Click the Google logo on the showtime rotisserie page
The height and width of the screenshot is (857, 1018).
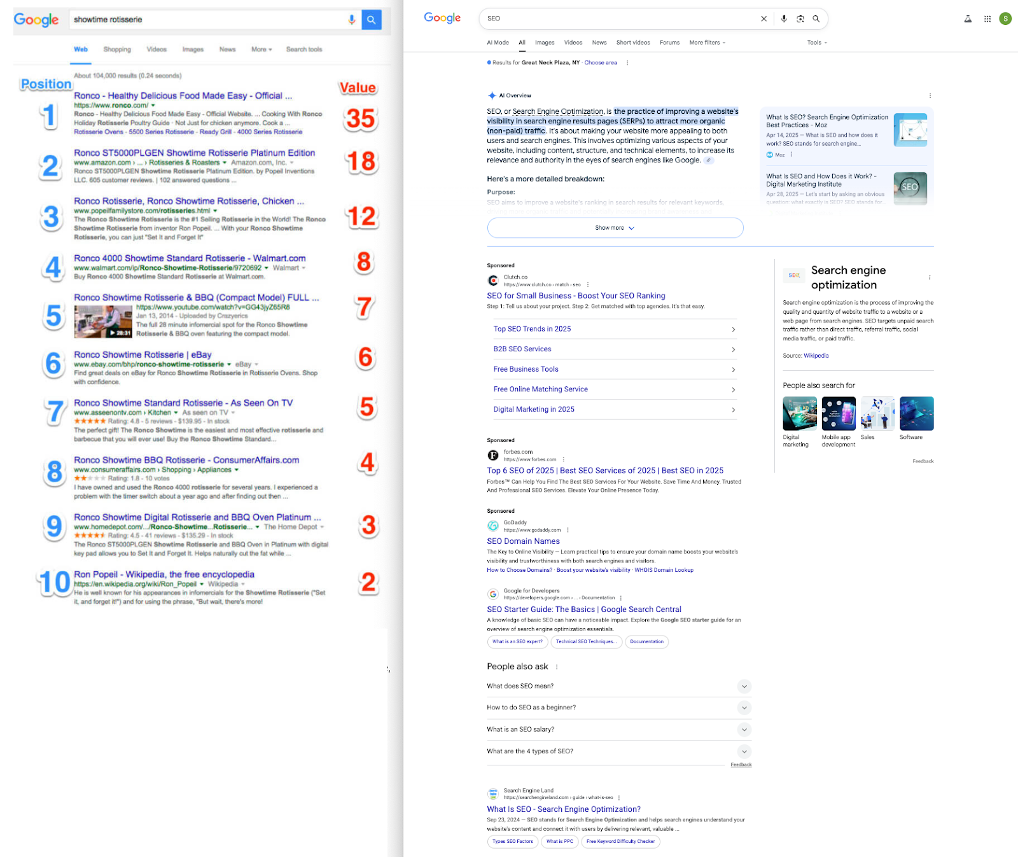(36, 20)
